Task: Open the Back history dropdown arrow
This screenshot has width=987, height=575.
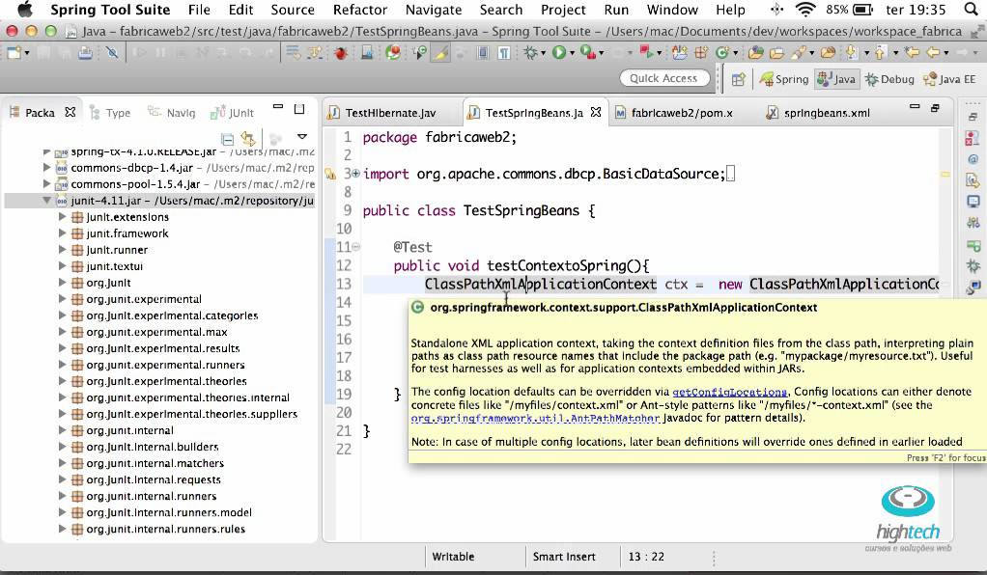Action: coord(946,53)
